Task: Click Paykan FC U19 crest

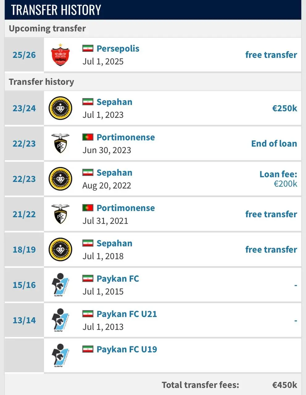Action: [x=60, y=355]
